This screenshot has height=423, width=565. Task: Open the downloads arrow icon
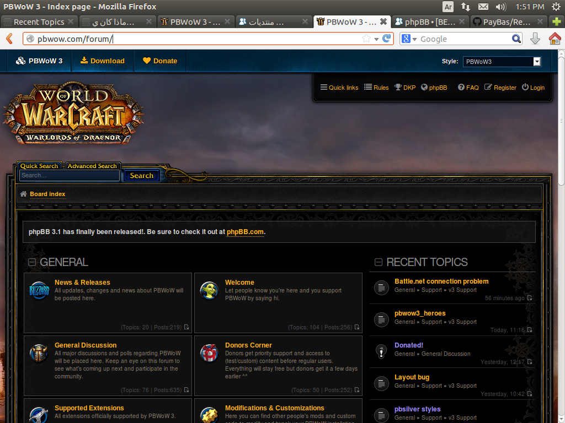(535, 39)
